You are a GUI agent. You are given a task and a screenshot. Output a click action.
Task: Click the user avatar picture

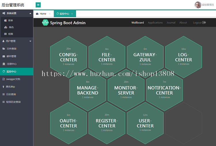click(x=198, y=5)
